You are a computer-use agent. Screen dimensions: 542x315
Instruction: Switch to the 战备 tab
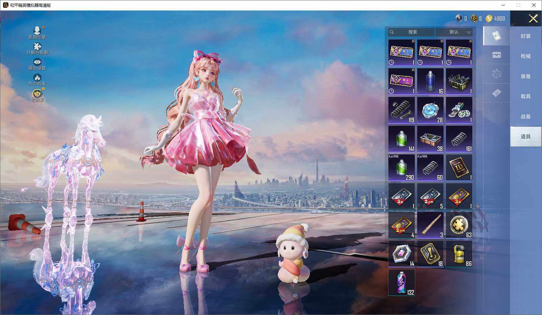point(526,117)
